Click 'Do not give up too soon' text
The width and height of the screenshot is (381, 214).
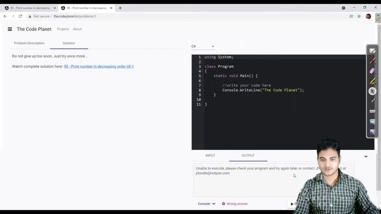tap(49, 56)
